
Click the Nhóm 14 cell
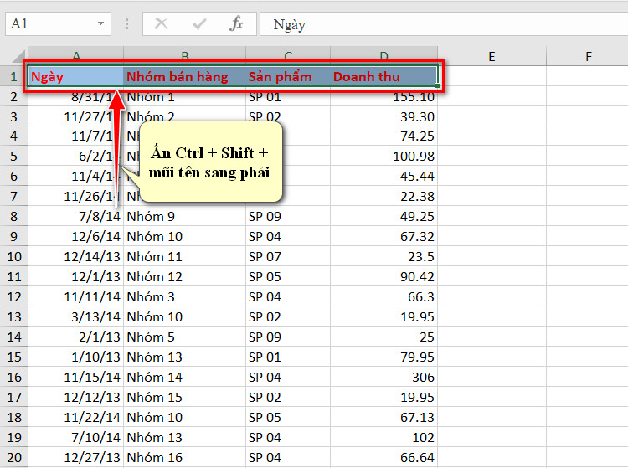(185, 377)
